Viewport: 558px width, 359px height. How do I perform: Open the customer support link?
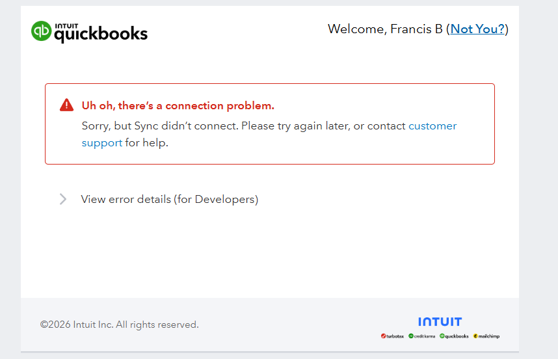pos(432,126)
